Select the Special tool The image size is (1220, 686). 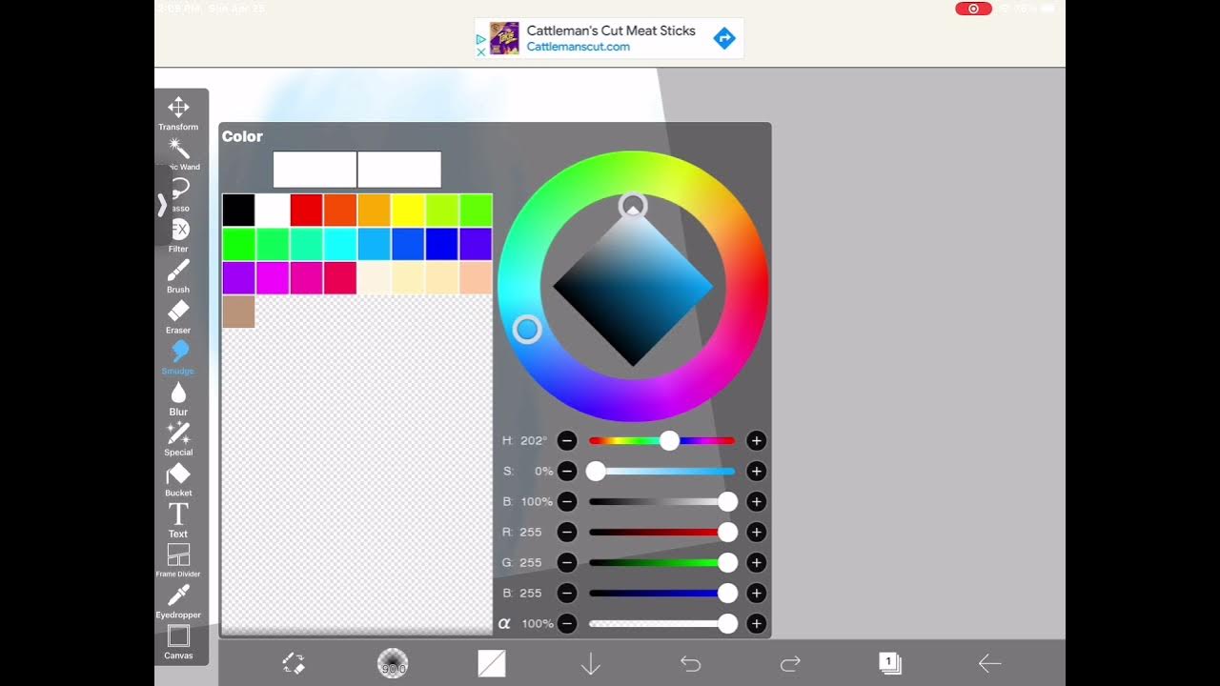(x=178, y=438)
